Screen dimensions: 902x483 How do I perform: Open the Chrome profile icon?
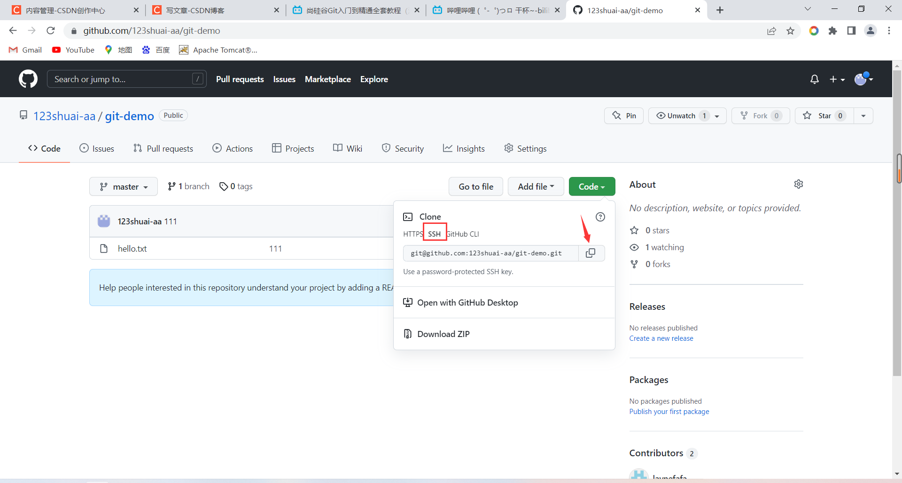870,31
